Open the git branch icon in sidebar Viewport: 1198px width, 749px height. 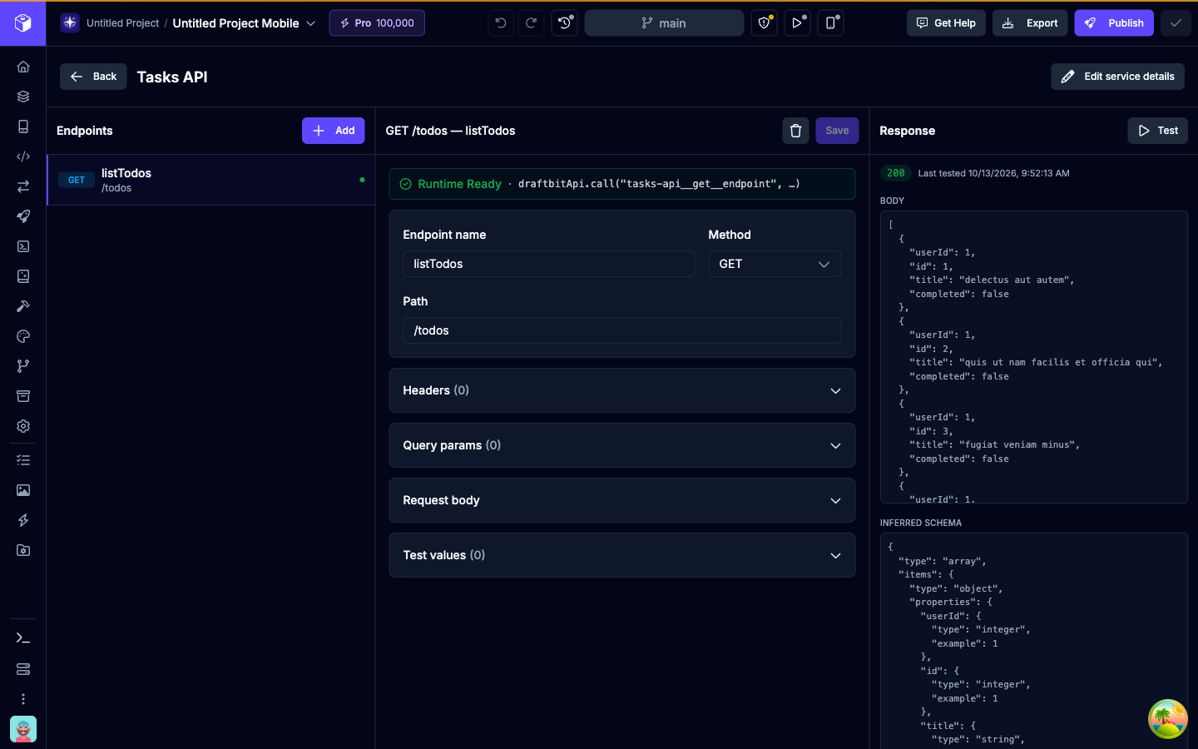pos(23,366)
